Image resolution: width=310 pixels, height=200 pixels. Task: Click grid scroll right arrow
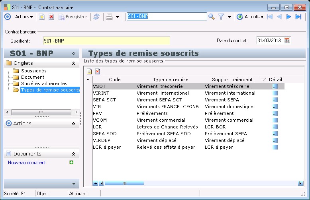(300, 183)
